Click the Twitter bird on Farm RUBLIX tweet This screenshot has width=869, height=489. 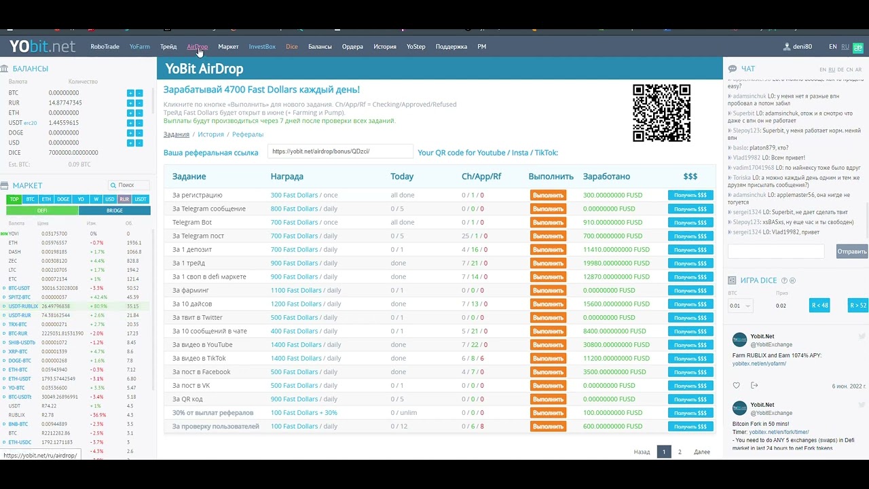coord(861,337)
